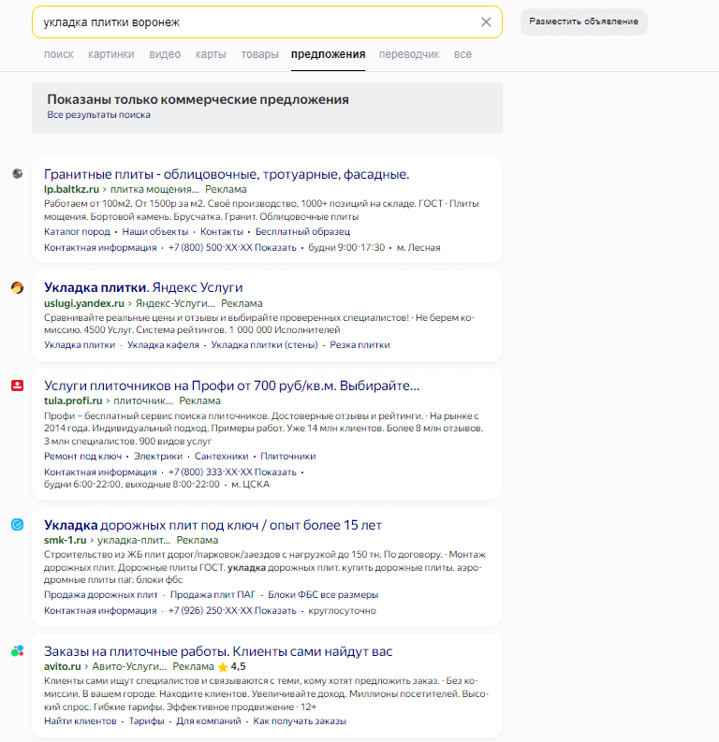
Task: Go to the товары tab
Action: [260, 54]
